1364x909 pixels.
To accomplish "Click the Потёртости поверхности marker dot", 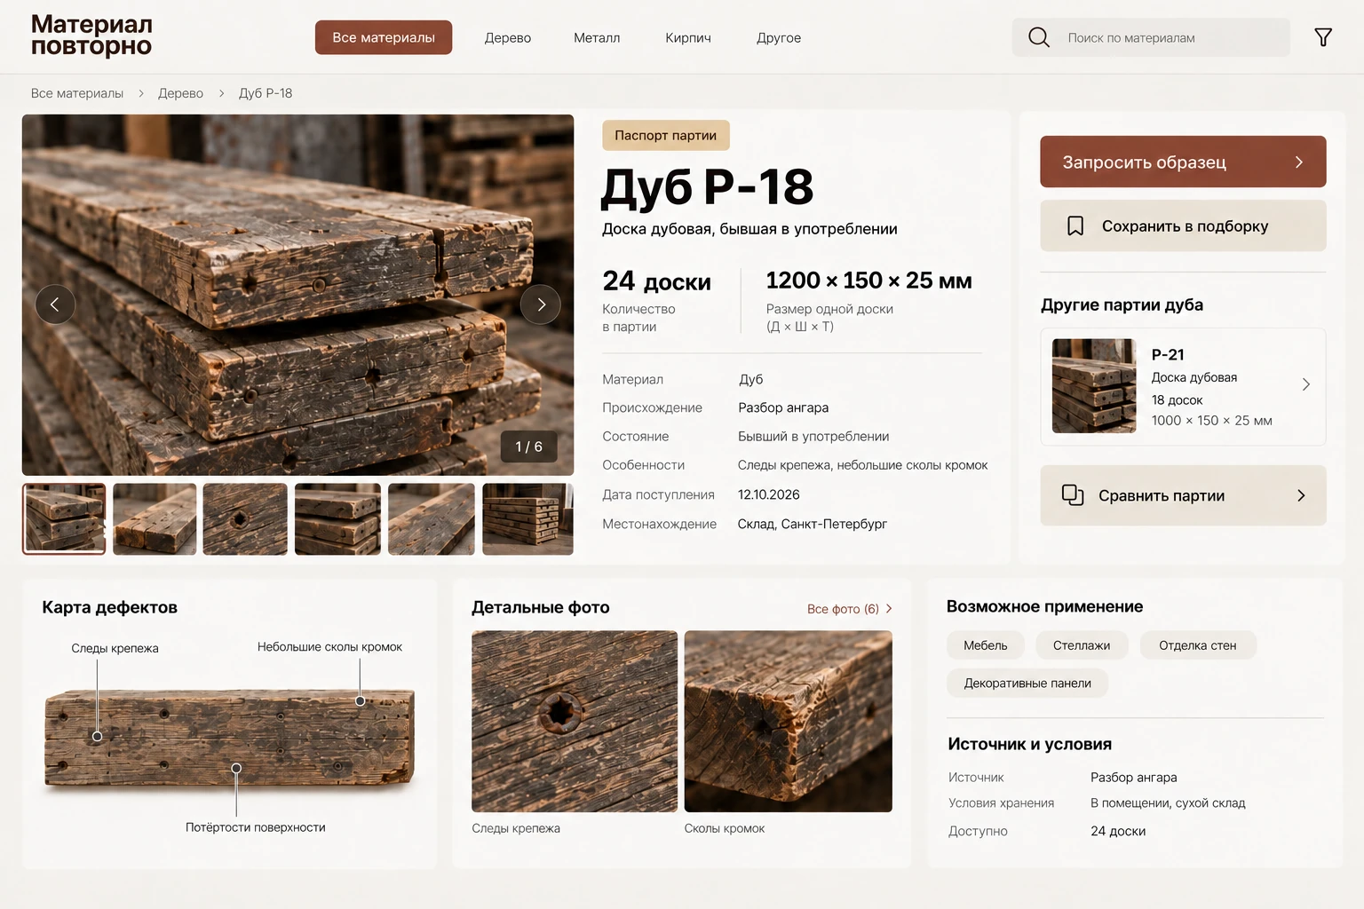I will pyautogui.click(x=236, y=768).
